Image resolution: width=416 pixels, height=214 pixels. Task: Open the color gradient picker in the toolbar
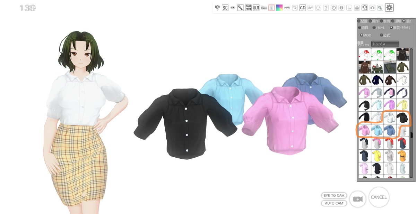[x=279, y=7]
